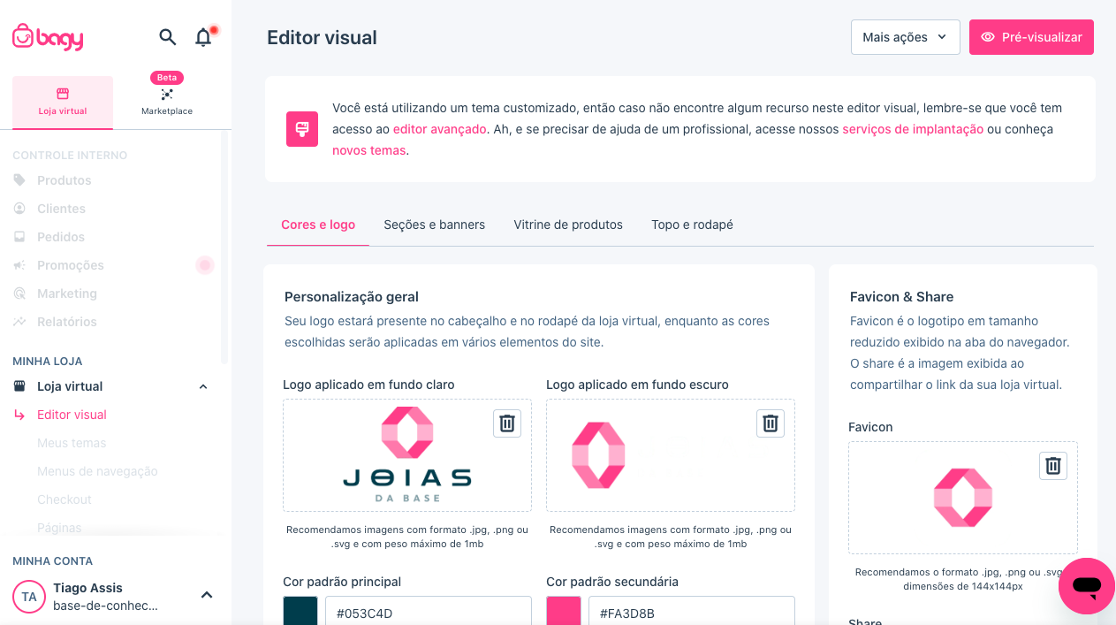Click the primary color hex field
This screenshot has height=625, width=1116.
(429, 612)
